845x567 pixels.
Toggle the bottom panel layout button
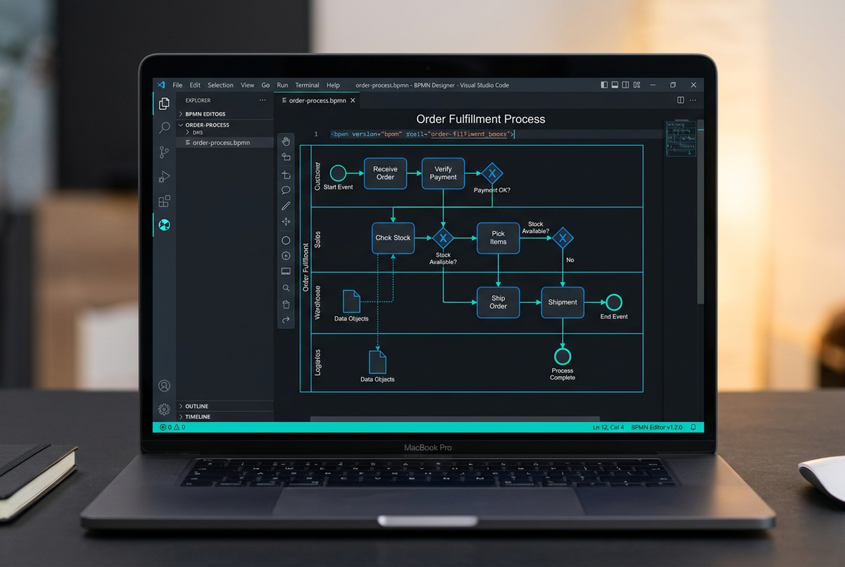point(615,85)
